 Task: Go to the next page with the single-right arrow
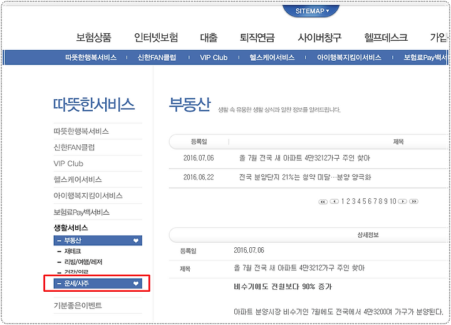point(402,201)
